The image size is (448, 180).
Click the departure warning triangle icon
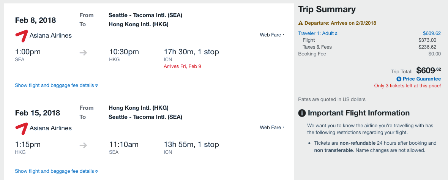301,23
